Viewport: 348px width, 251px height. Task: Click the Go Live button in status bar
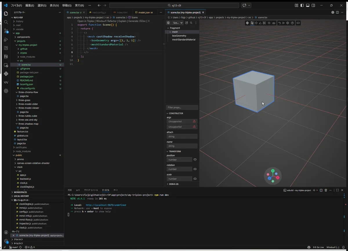point(318,247)
